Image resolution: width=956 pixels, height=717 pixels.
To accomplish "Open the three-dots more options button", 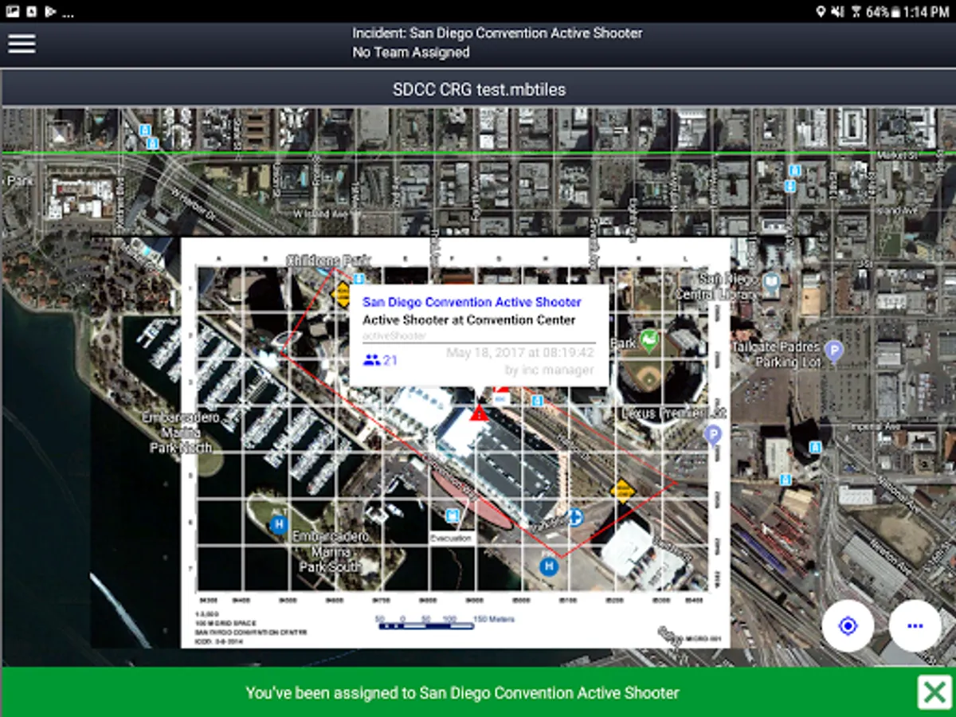I will tap(915, 626).
